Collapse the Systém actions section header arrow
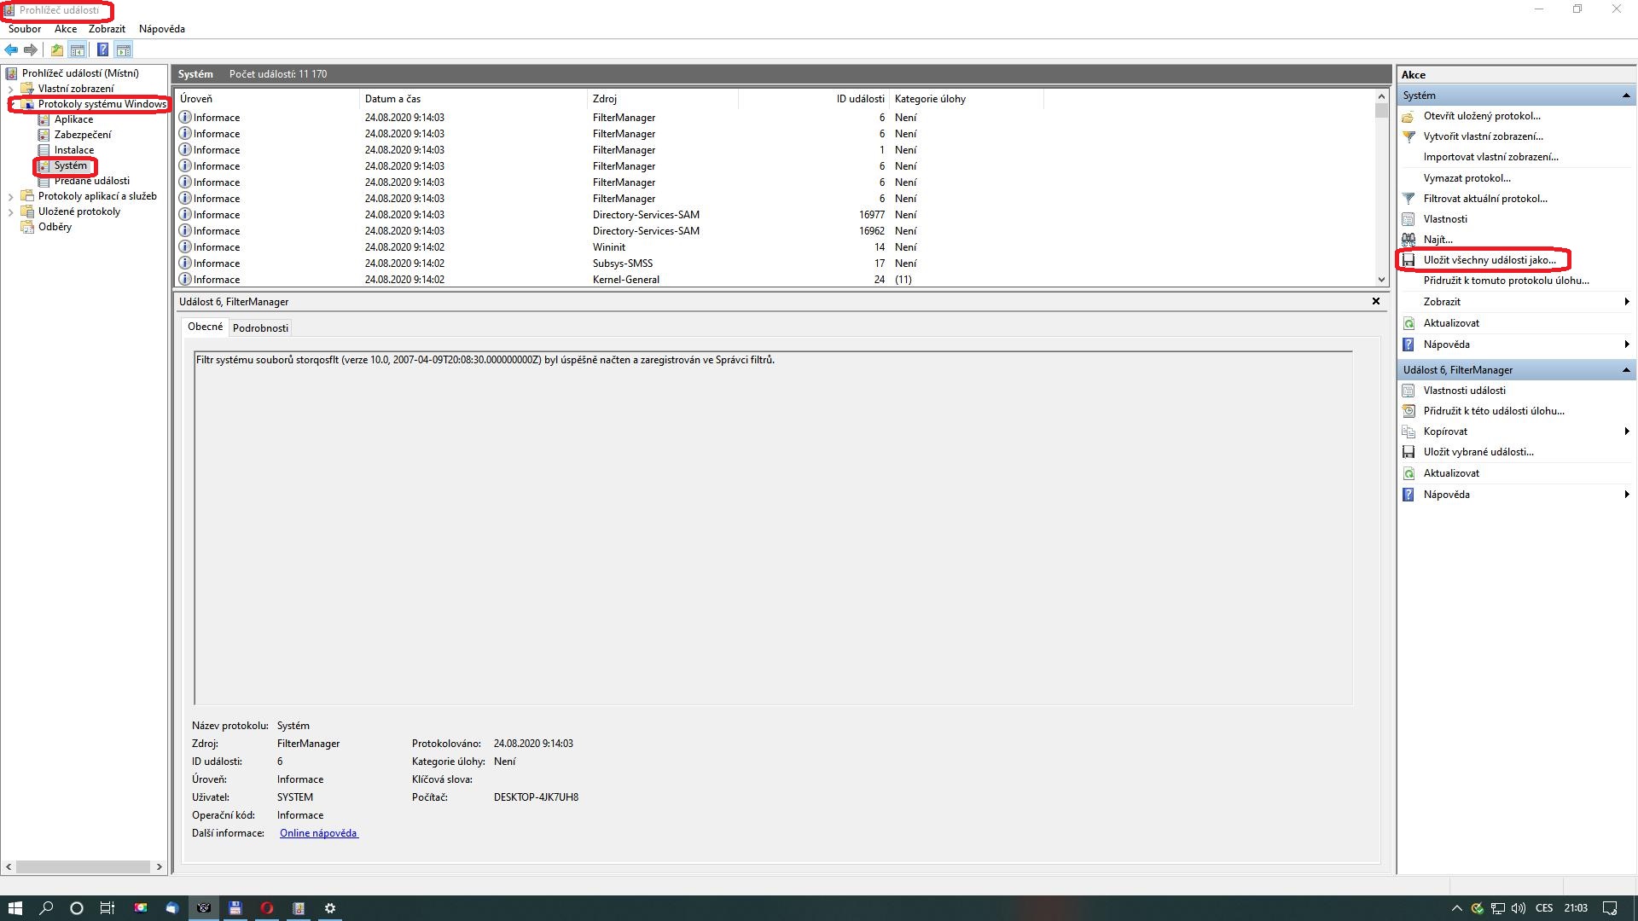 [1625, 96]
